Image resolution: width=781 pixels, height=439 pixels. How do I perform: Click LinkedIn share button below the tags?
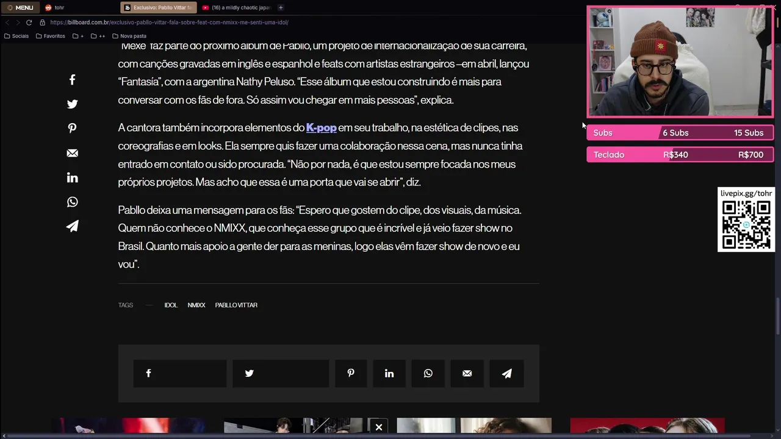click(389, 373)
